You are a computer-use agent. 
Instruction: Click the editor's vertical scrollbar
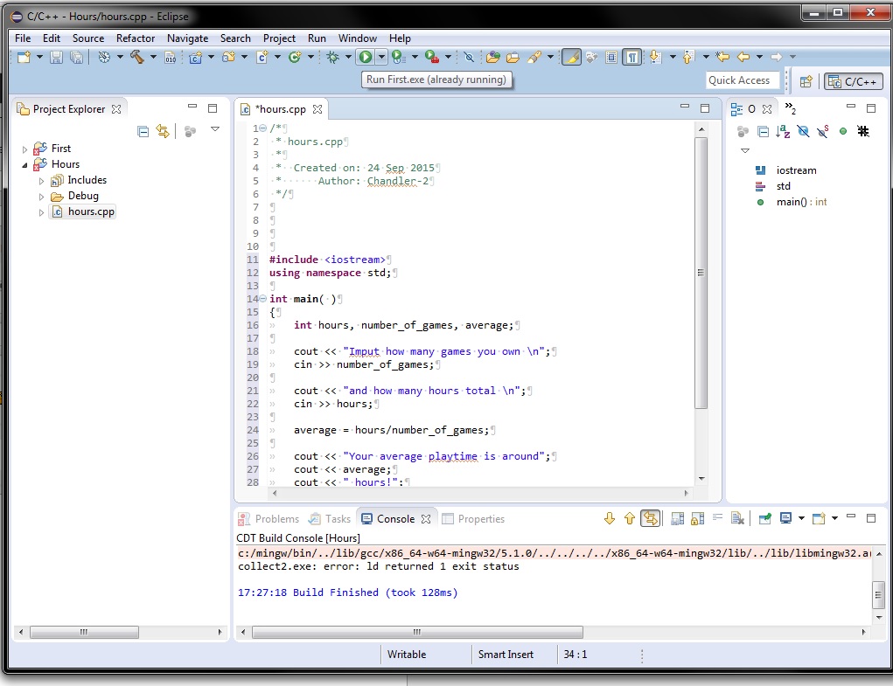click(x=701, y=271)
